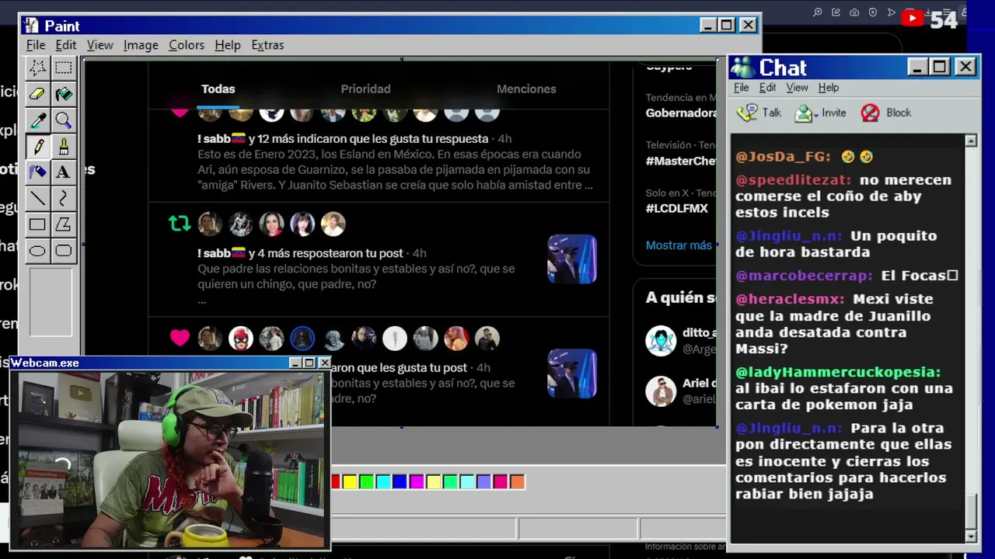The width and height of the screenshot is (995, 559).
Task: Open the #LCDLFMX trending topic
Action: pos(676,208)
